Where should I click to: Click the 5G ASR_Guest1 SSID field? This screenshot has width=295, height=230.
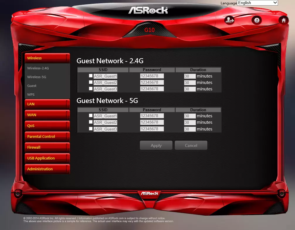point(105,116)
